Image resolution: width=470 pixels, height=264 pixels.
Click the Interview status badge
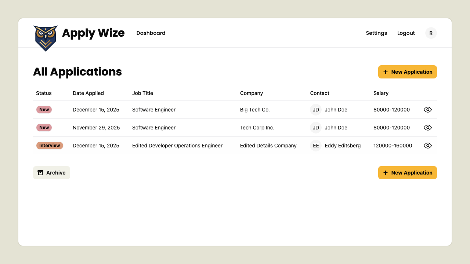(50, 146)
